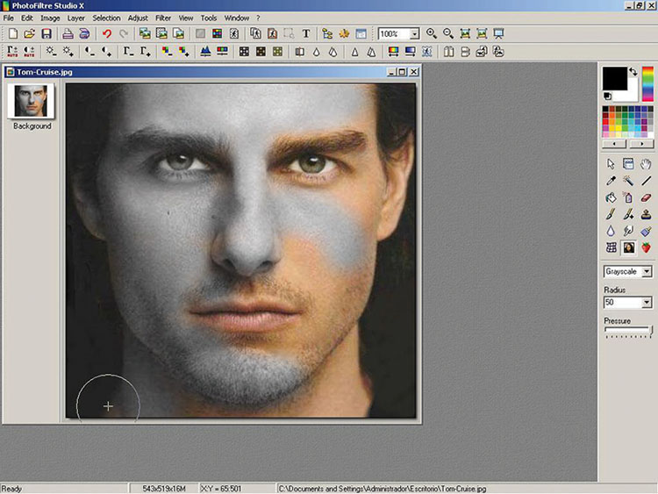
Task: Select the Eyedropper (pipette) tool
Action: (x=612, y=181)
